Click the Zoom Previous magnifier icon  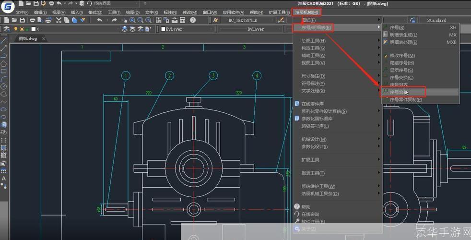[x=148, y=20]
